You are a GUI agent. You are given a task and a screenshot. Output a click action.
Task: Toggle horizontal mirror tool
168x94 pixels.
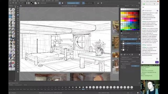coord(98,3)
